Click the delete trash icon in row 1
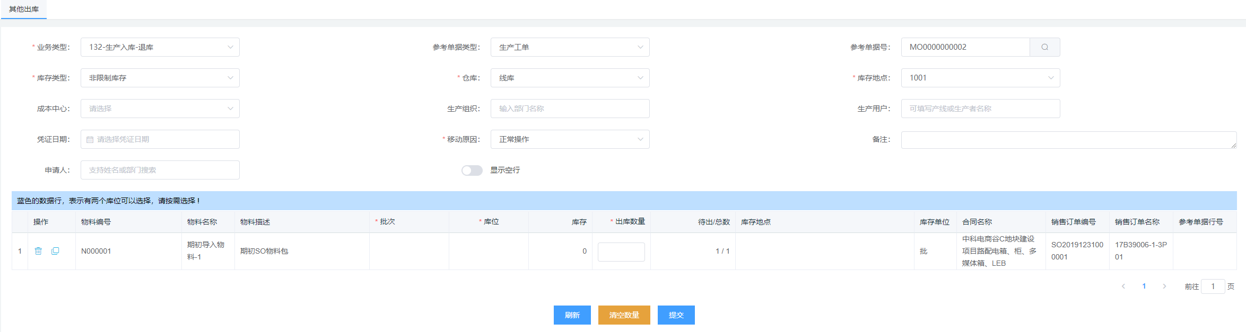1246x332 pixels. [38, 251]
